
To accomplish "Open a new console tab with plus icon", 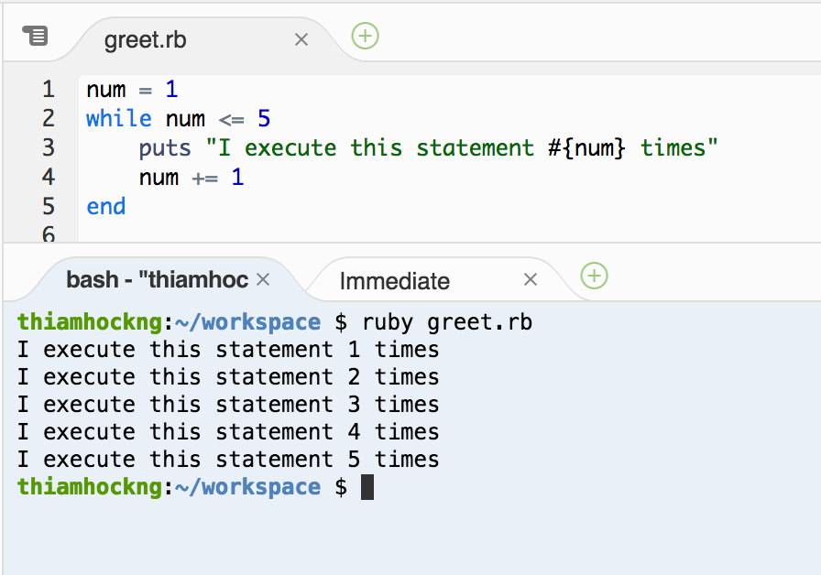I will pos(594,276).
